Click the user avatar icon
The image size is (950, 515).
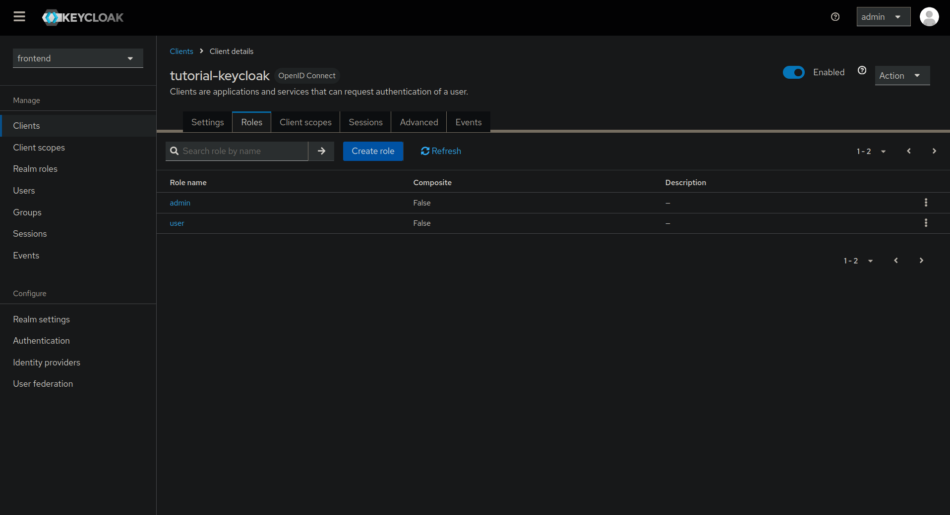pos(929,17)
